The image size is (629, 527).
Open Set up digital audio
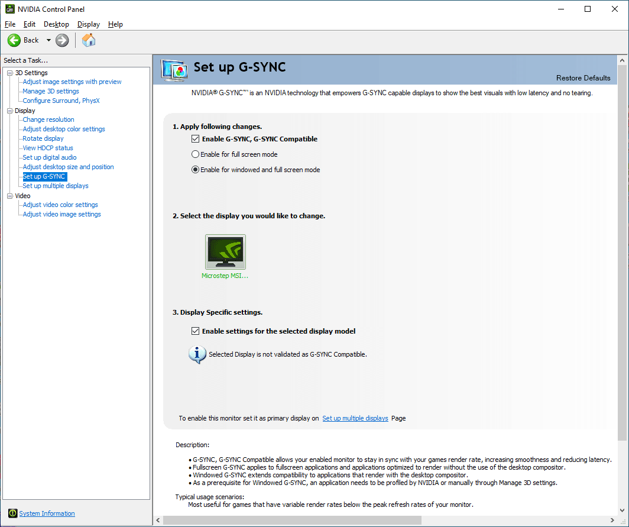[49, 157]
